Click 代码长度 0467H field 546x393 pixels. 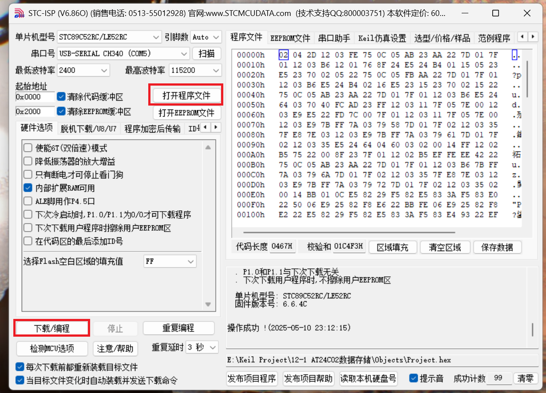click(283, 247)
